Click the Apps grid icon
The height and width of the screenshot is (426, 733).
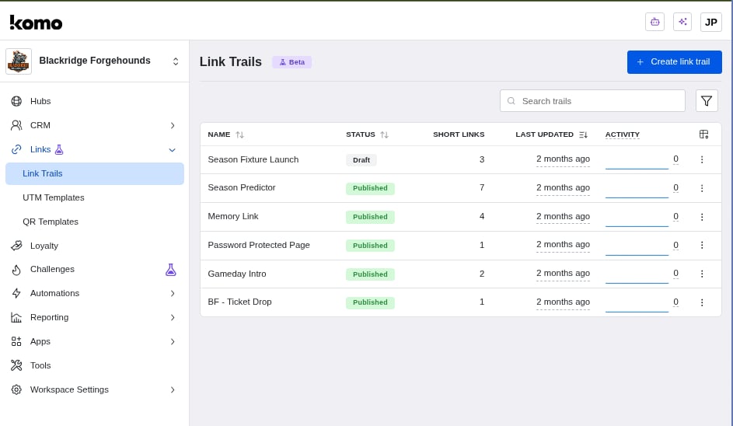[16, 341]
